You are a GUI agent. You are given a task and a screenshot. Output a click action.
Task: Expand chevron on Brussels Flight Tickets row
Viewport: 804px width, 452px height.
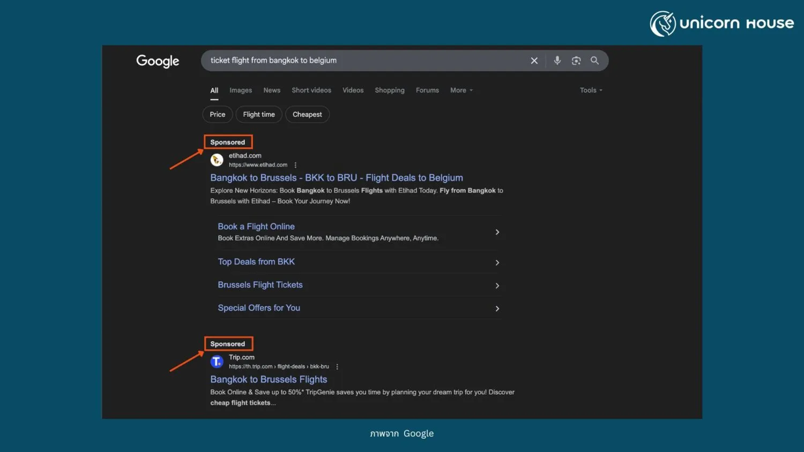[497, 285]
